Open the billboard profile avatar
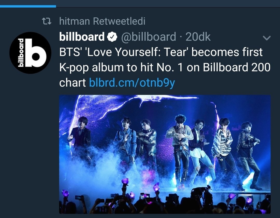The image size is (280, 218). (30, 53)
